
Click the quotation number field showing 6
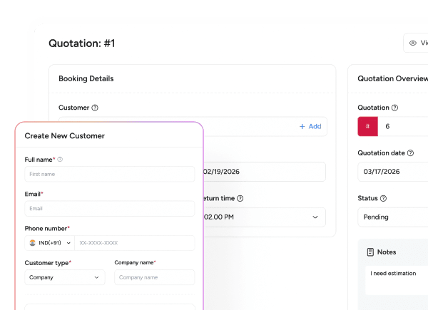pyautogui.click(x=403, y=126)
